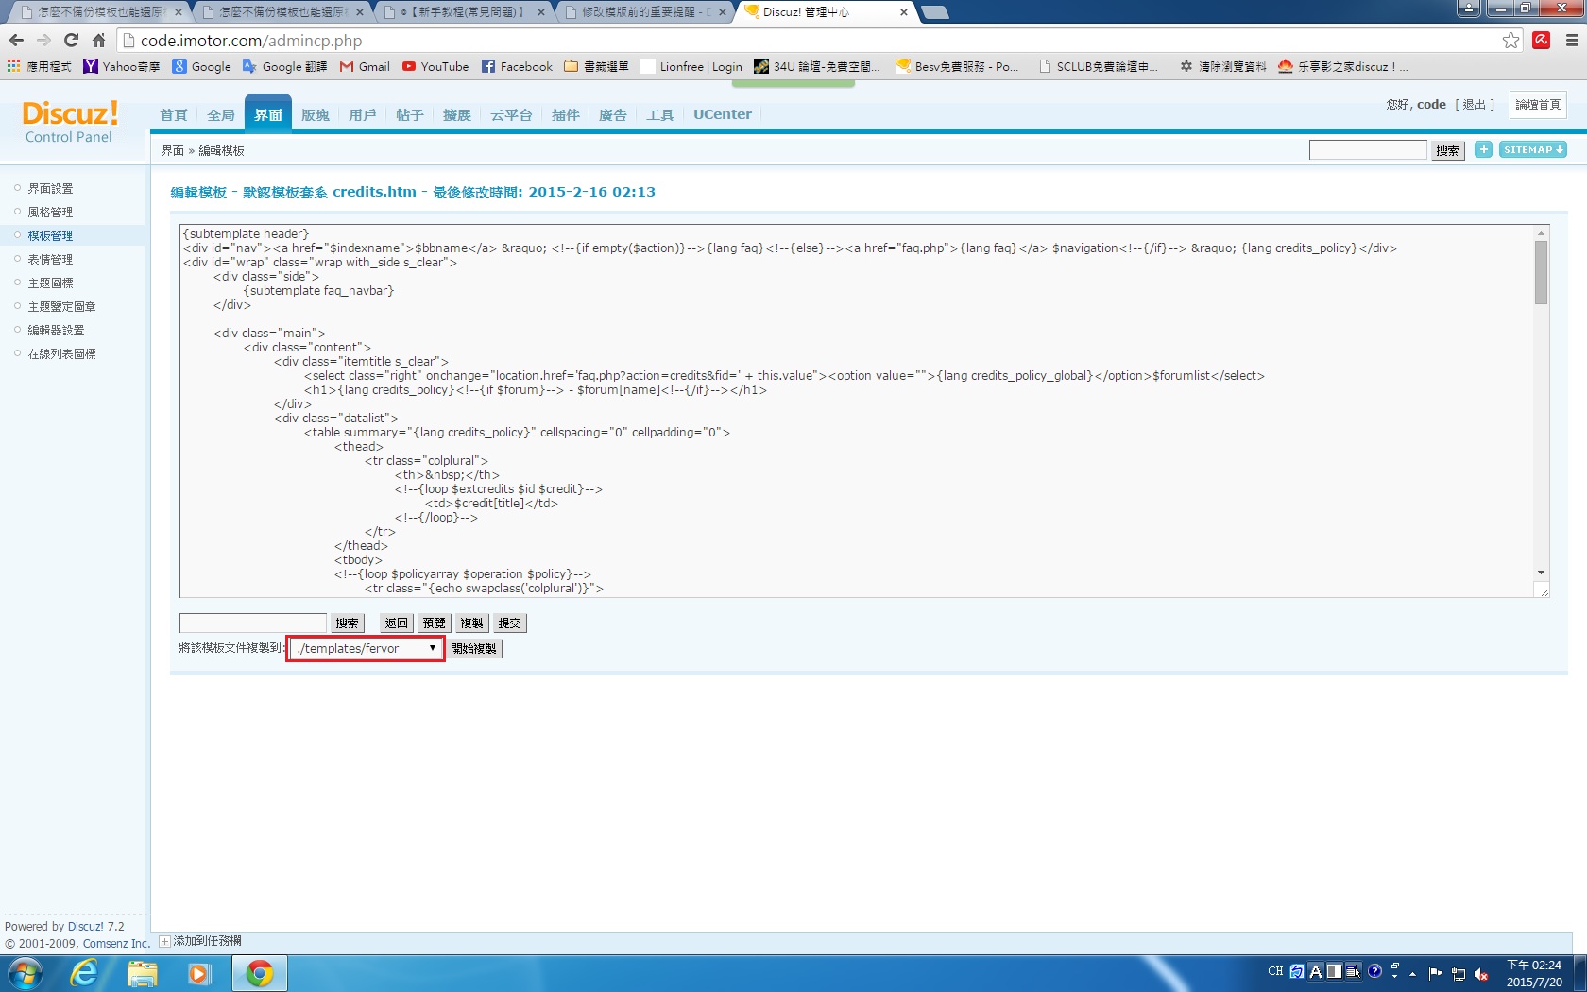Open the 全局 navigation tab
1587x992 pixels.
[221, 114]
